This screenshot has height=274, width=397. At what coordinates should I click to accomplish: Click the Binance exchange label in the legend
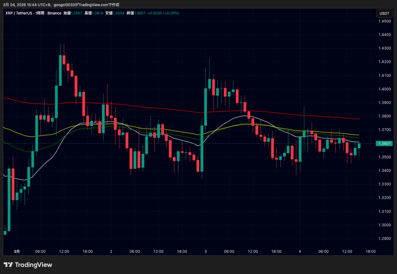click(x=54, y=13)
